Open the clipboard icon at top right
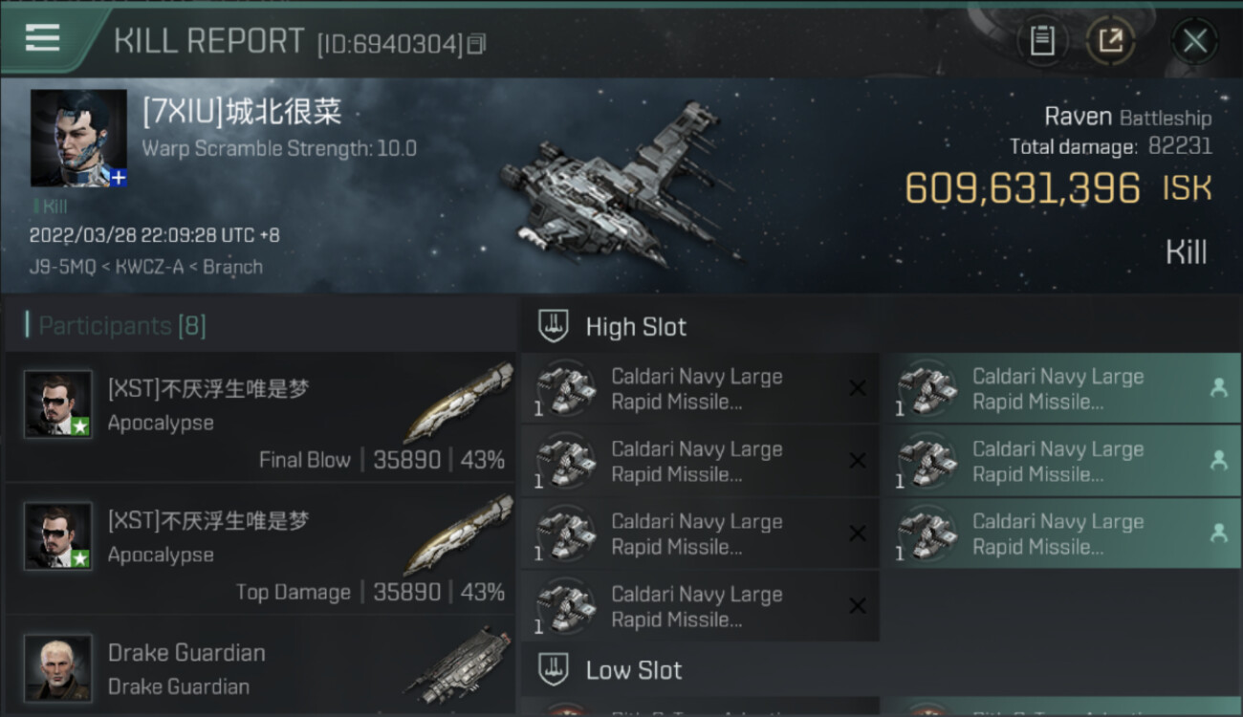 point(1042,41)
